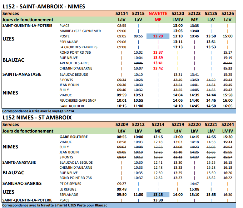Click the 'Services' header in top table

(x=11, y=14)
